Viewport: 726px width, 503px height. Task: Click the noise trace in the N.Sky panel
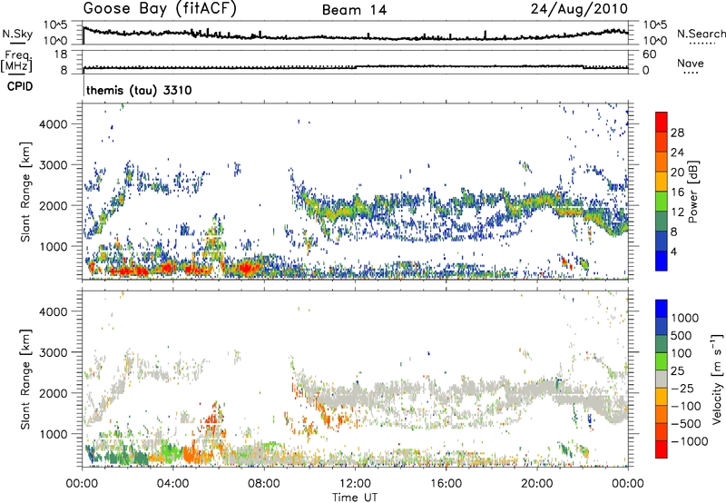point(355,36)
